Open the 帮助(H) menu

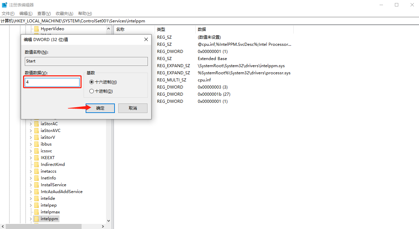(x=85, y=14)
